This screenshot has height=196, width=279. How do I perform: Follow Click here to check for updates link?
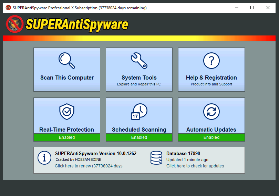pos(195,166)
